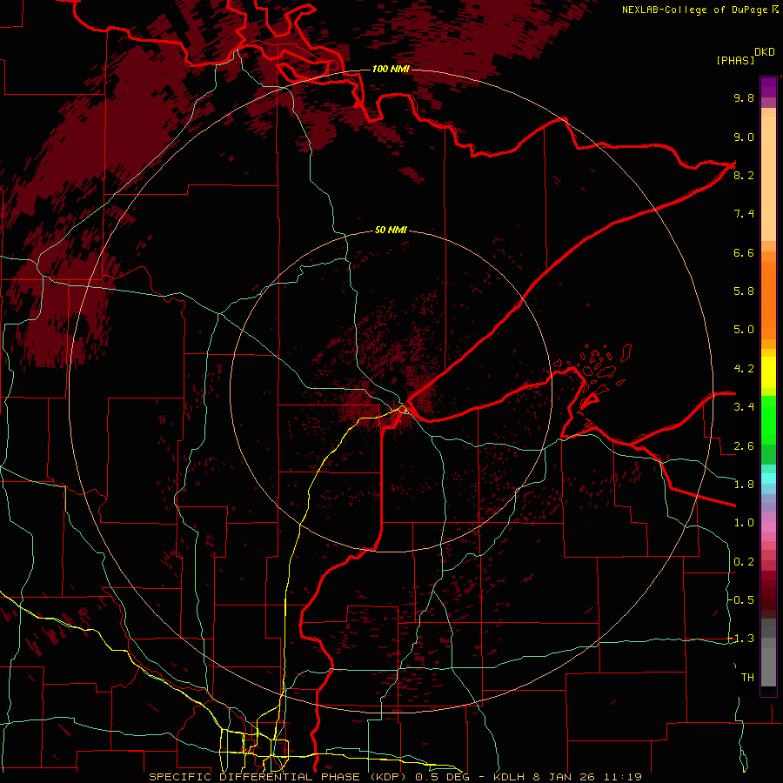Click the 50 NMI range ring label
The image size is (783, 783).
tap(391, 231)
